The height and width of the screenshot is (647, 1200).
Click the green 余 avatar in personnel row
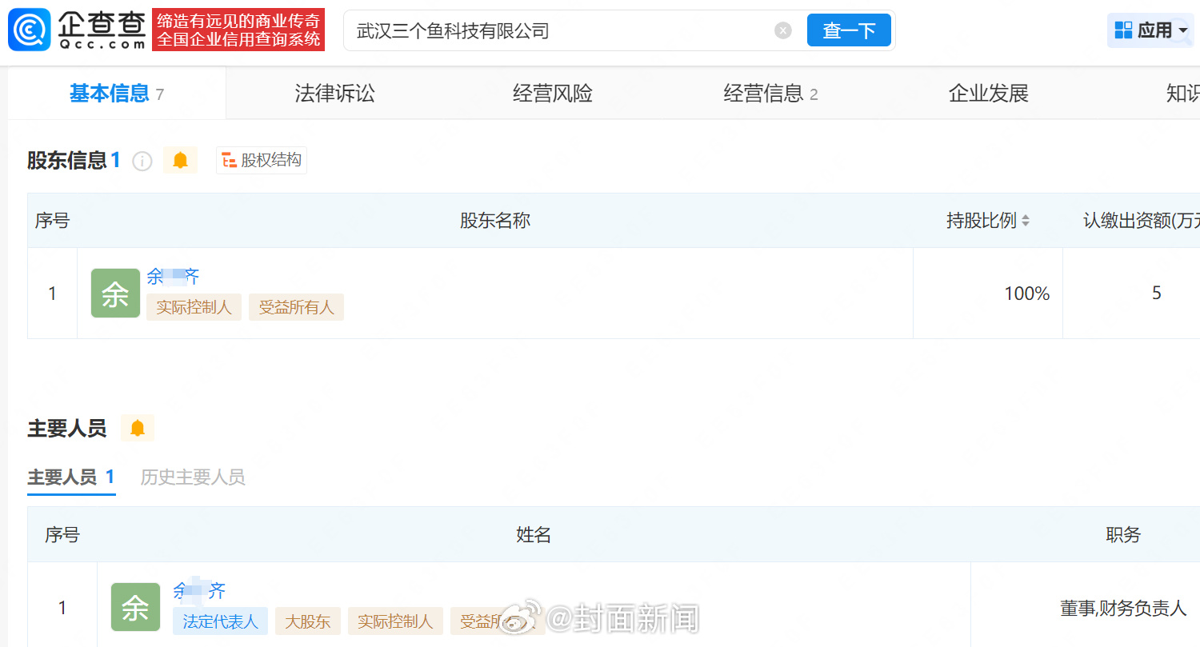point(135,607)
